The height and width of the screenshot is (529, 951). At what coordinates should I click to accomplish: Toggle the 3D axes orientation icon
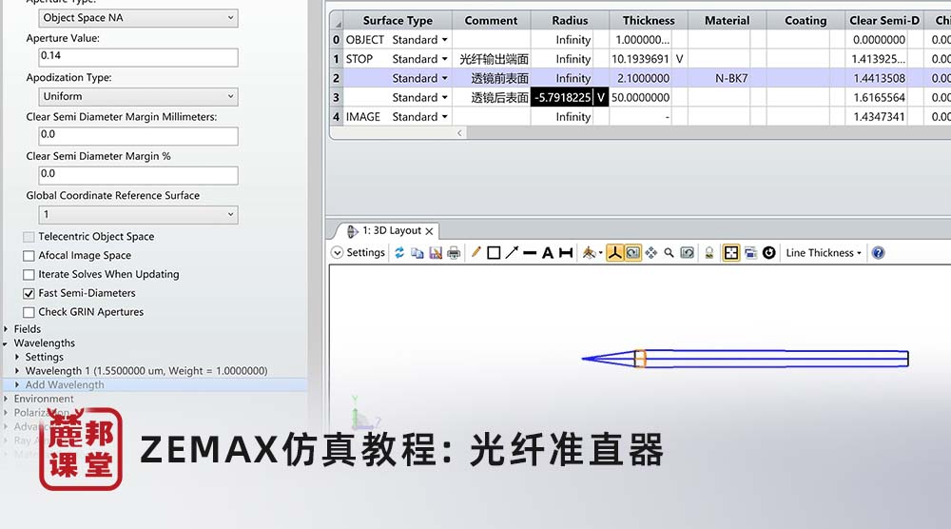click(615, 253)
